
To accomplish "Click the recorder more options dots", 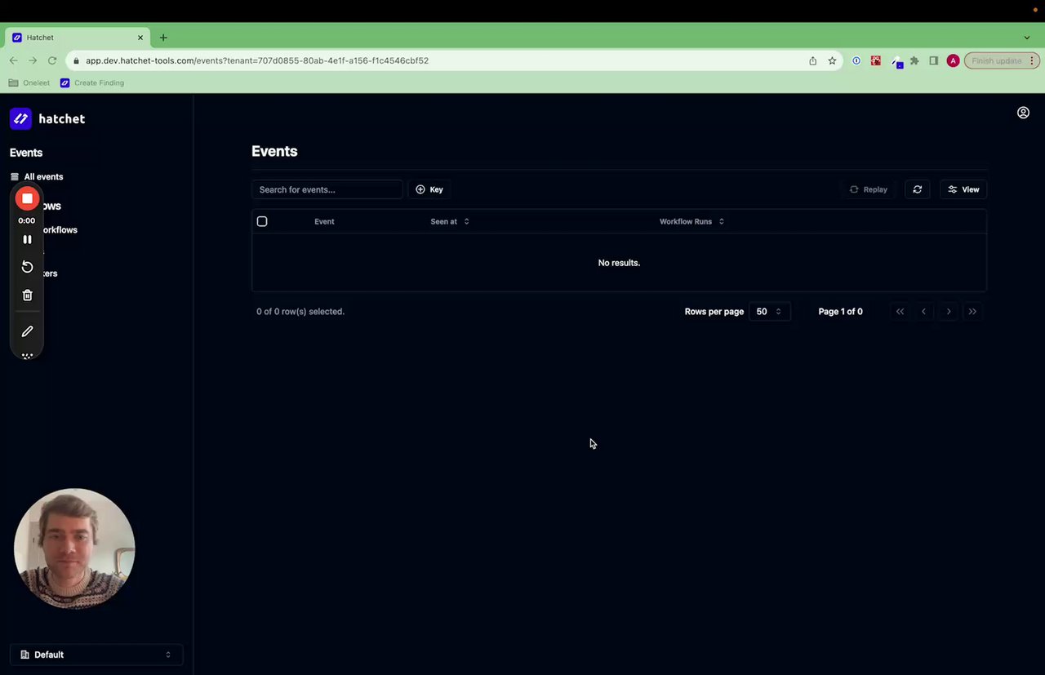I will 27,356.
